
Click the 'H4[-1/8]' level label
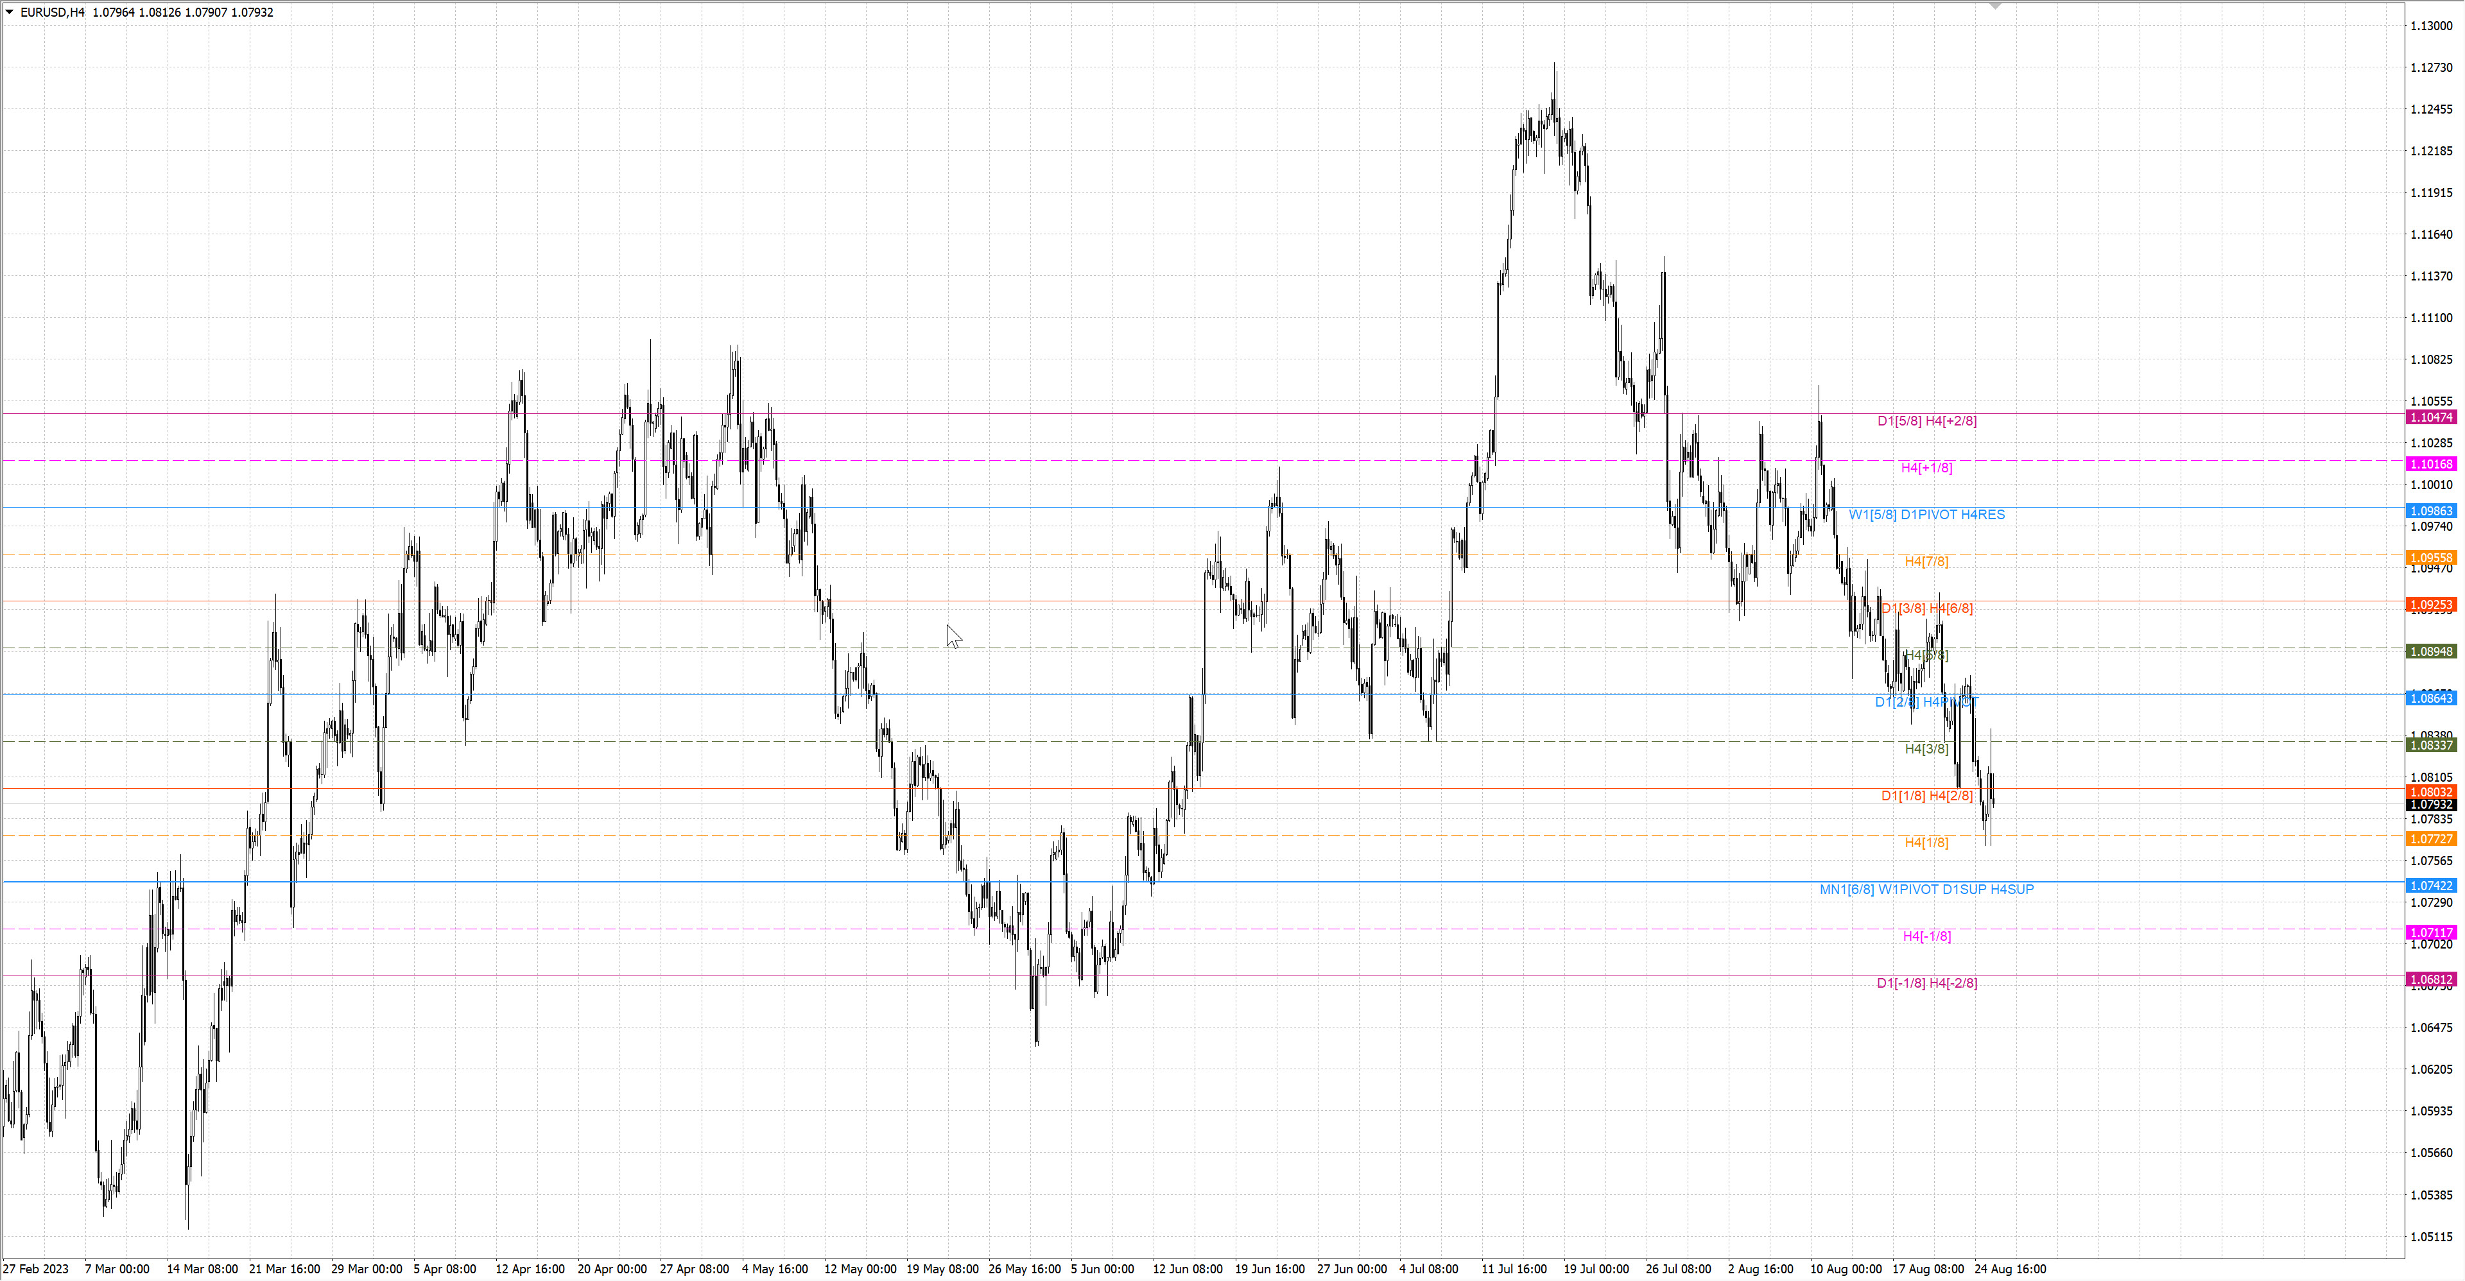pyautogui.click(x=1926, y=936)
